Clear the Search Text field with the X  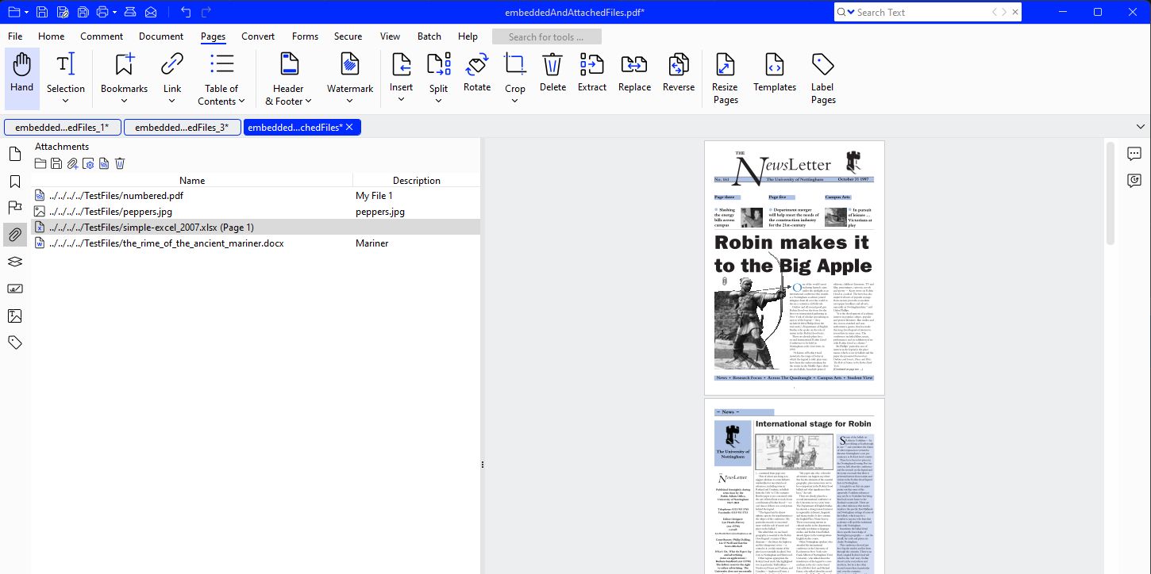tap(1015, 12)
